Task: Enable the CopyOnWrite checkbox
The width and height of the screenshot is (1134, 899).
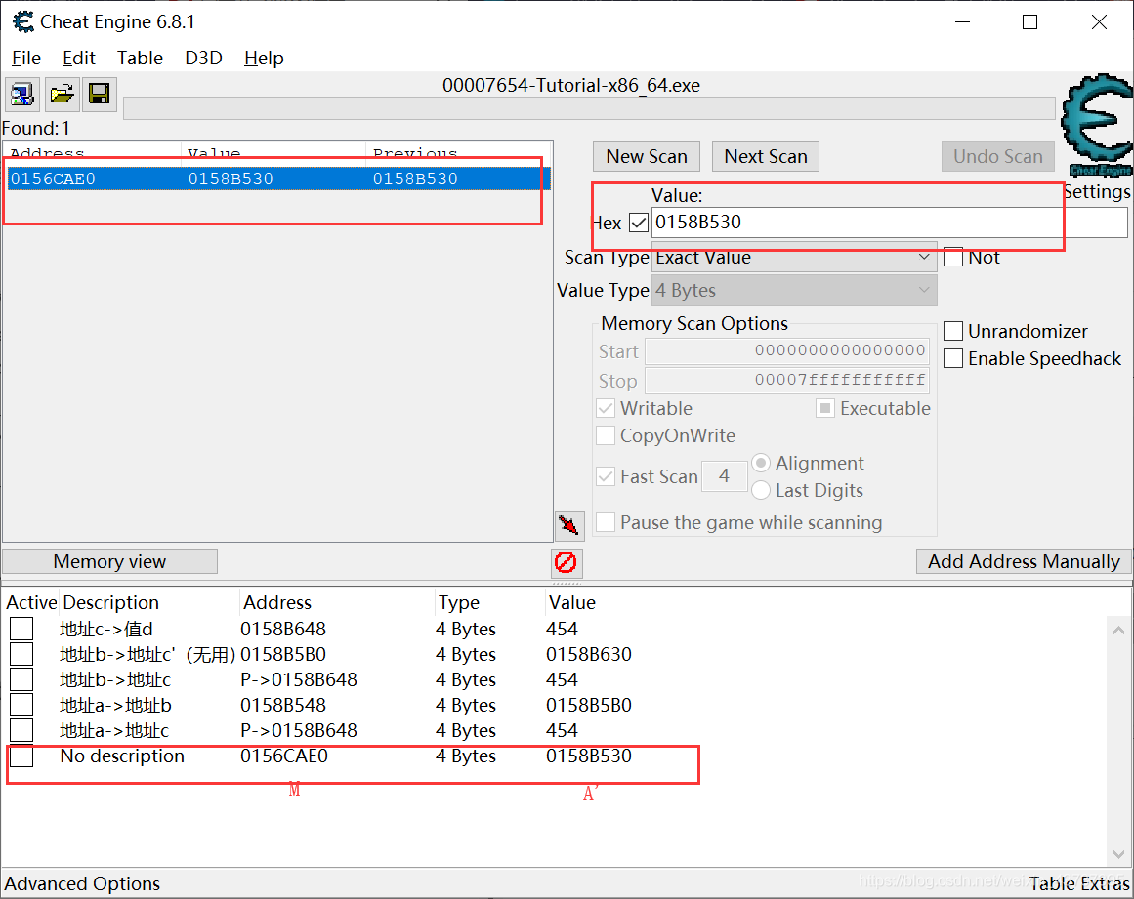Action: [606, 435]
